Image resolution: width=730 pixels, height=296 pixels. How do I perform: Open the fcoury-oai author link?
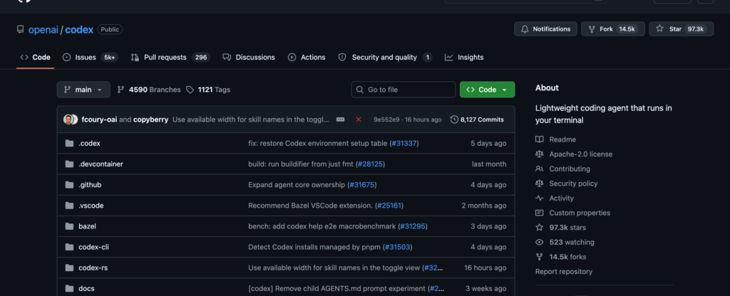(99, 120)
